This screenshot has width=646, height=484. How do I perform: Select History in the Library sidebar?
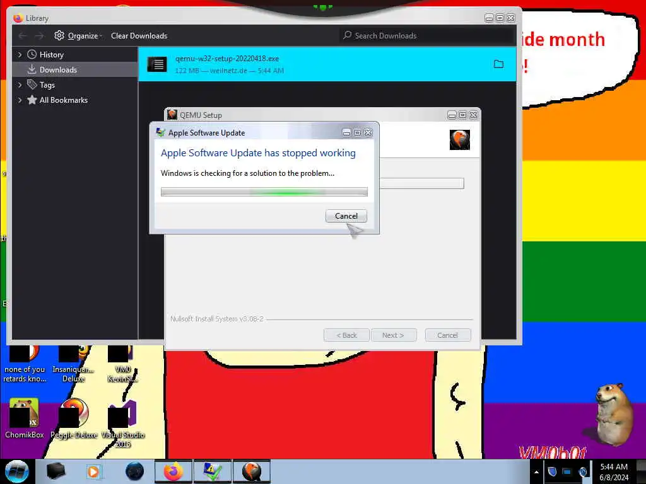point(52,55)
